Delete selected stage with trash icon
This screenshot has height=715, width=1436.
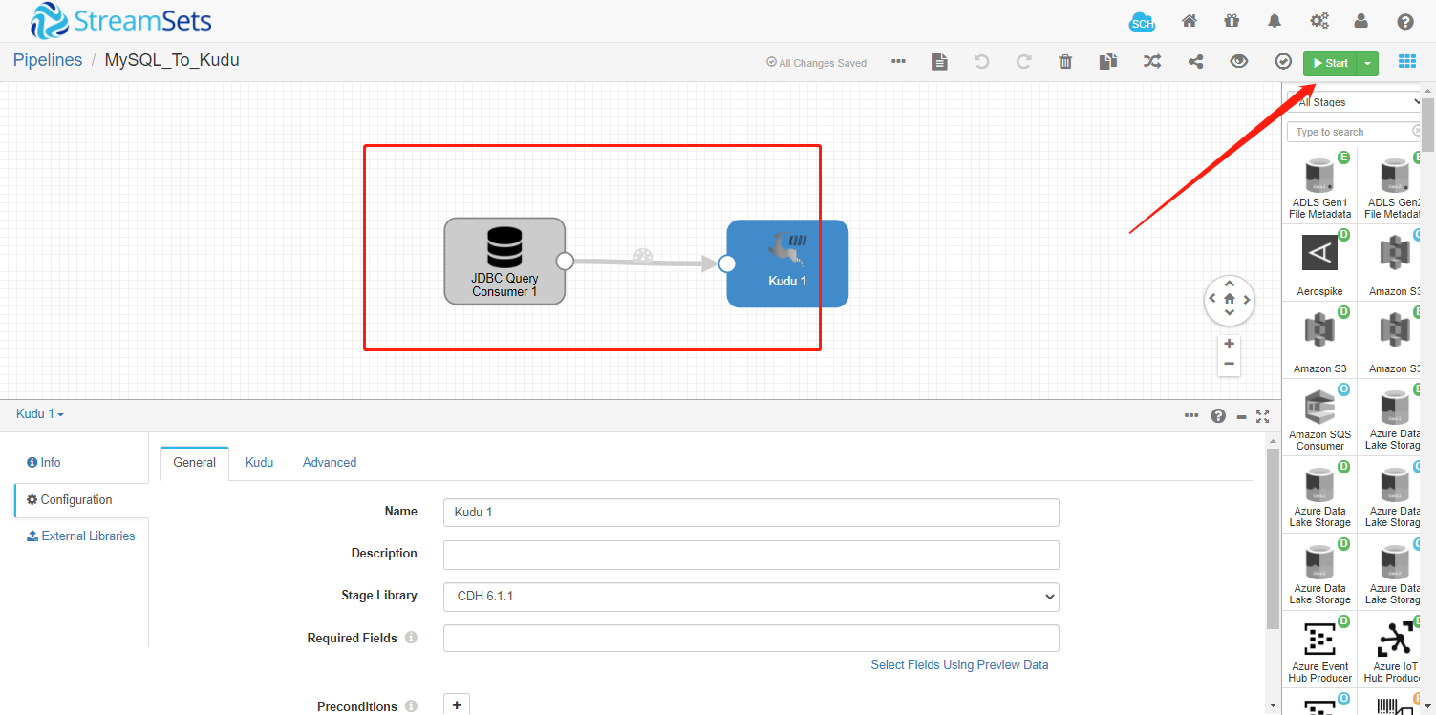click(1065, 62)
